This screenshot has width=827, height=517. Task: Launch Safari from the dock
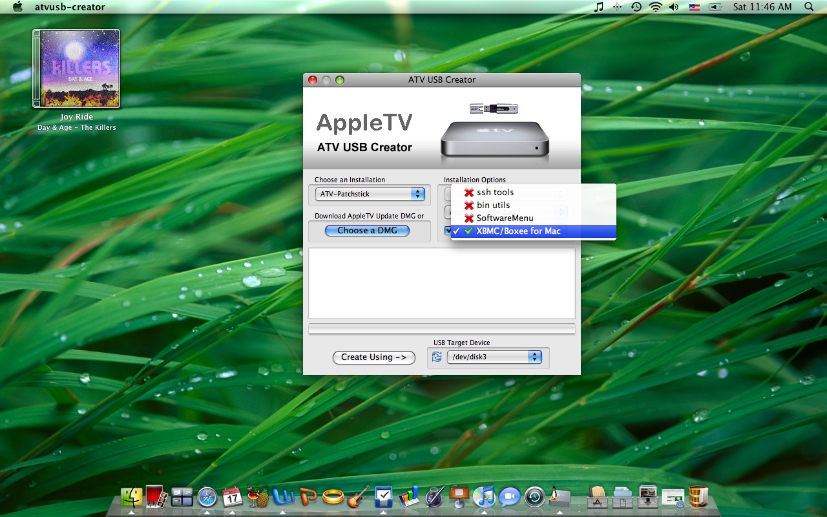(x=207, y=496)
